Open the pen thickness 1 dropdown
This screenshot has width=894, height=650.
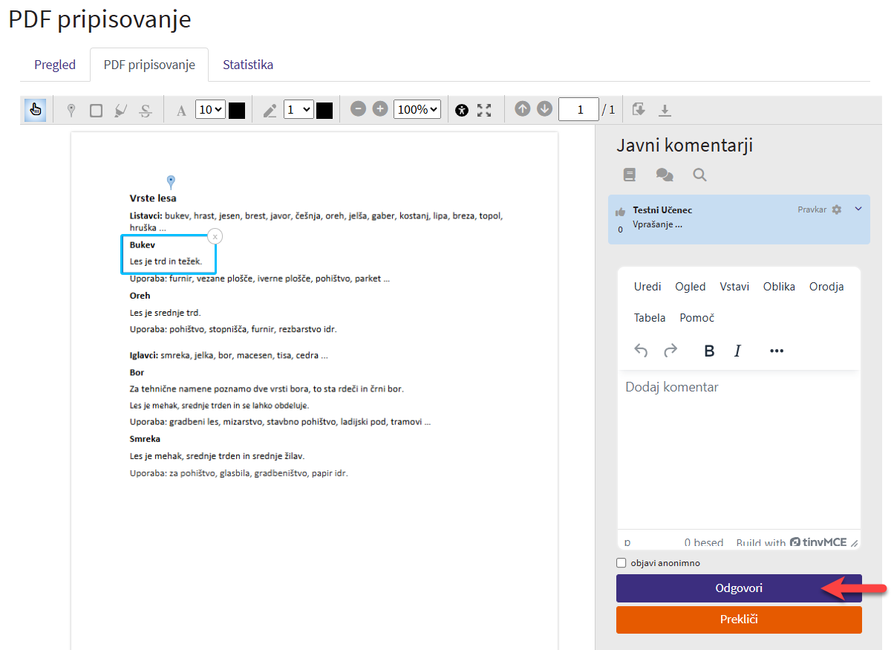coord(298,110)
